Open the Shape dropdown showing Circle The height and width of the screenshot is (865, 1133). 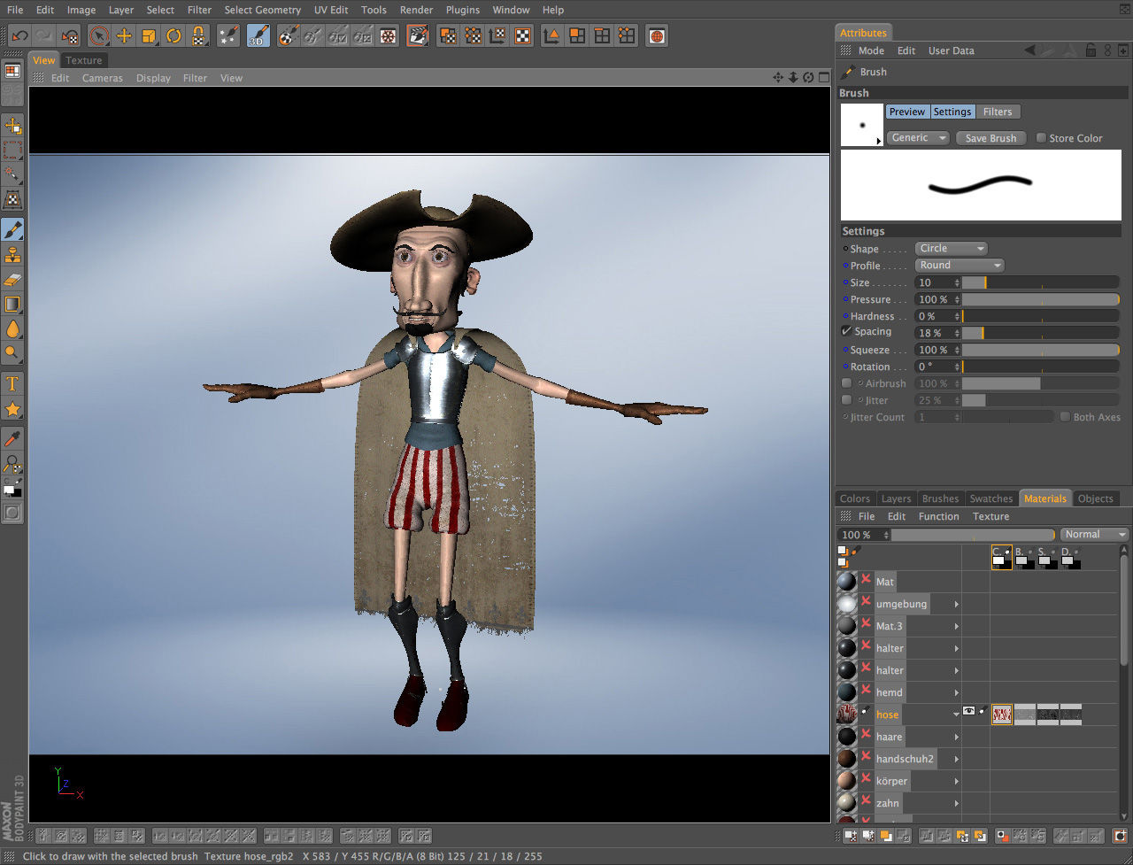coord(950,249)
